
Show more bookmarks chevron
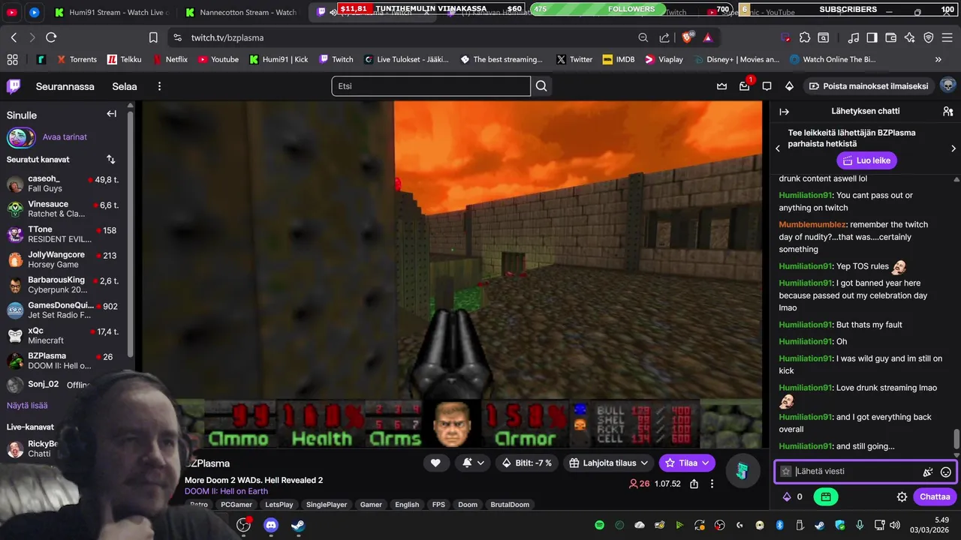pos(938,59)
